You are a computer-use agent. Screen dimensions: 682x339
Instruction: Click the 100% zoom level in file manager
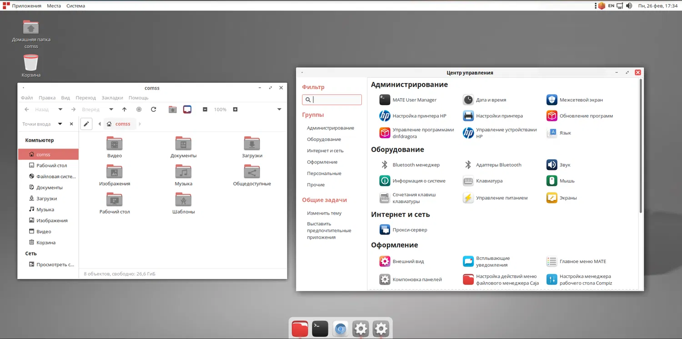click(220, 110)
